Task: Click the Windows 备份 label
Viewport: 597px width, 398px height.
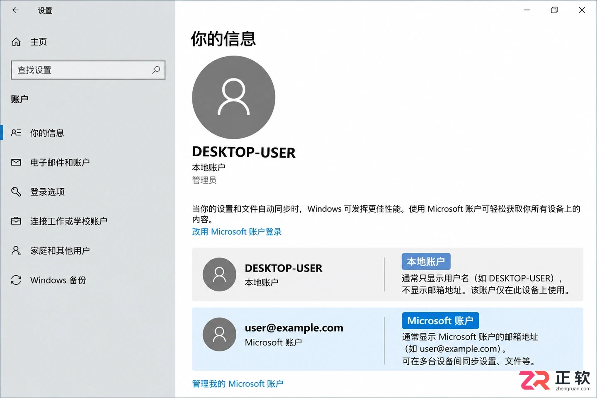Action: tap(58, 280)
